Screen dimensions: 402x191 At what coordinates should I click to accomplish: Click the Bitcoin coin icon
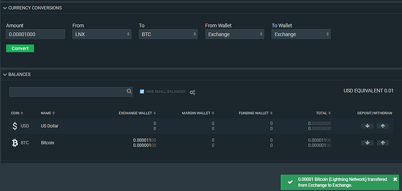pyautogui.click(x=15, y=143)
